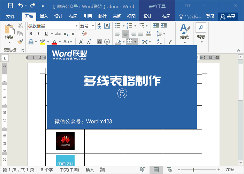Apply yellow text highlight color
Viewport: 244px width, 174px height.
tap(42, 42)
